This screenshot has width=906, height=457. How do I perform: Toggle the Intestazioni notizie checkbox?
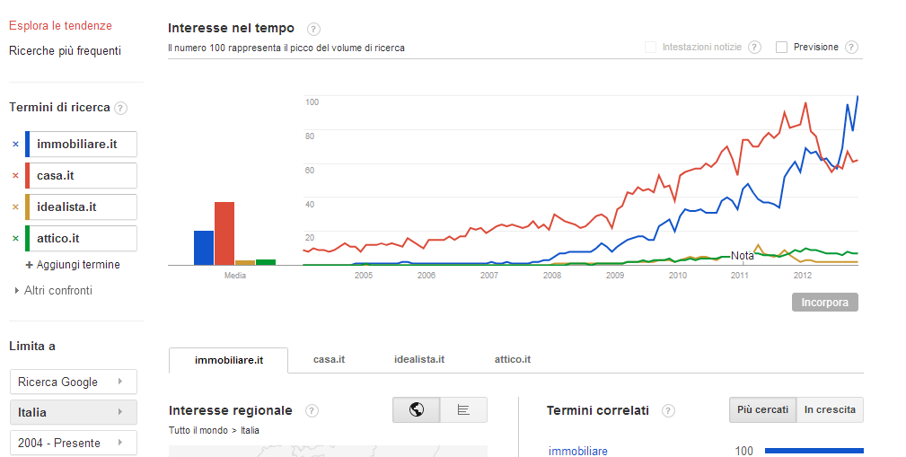pos(650,47)
